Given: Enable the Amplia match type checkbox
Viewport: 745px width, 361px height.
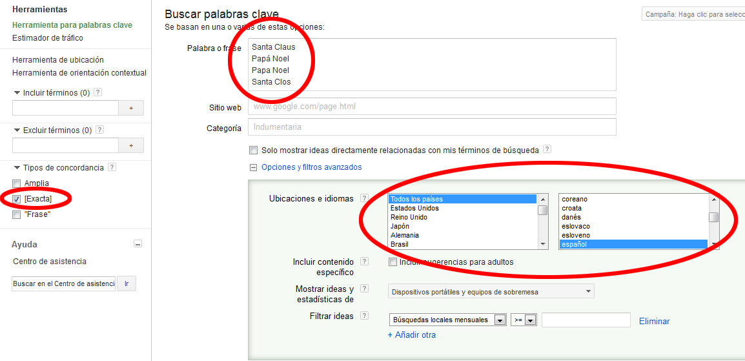Looking at the screenshot, I should point(17,183).
